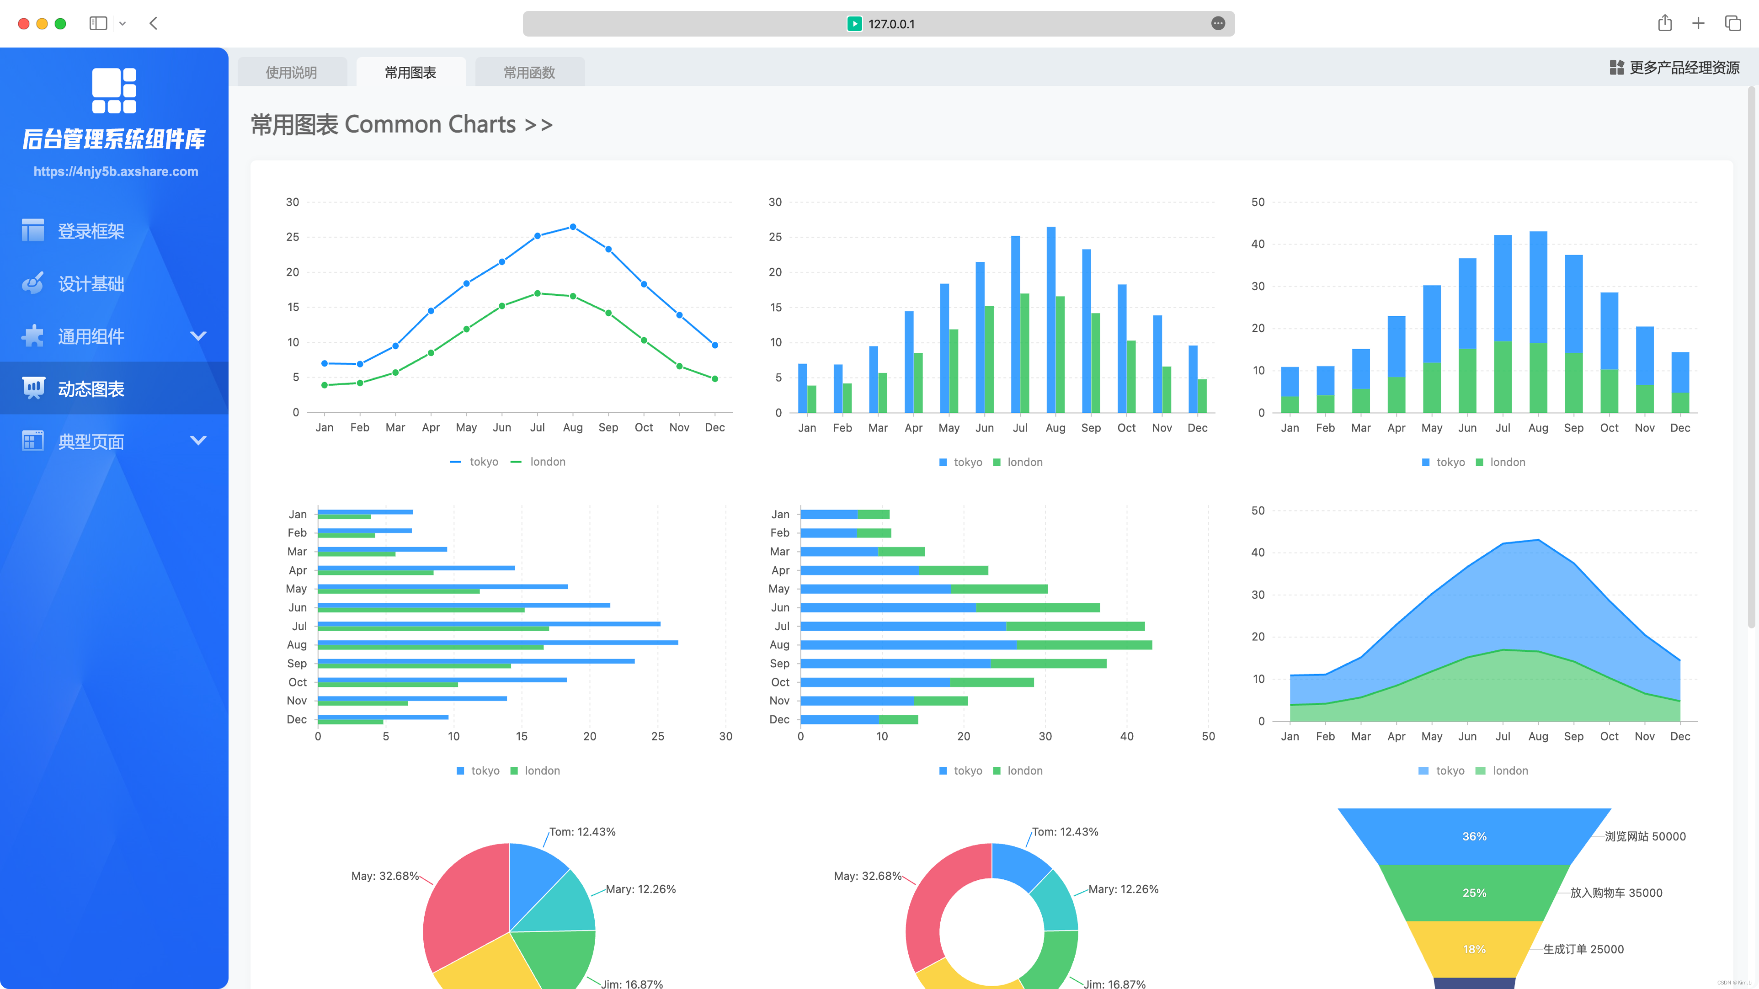This screenshot has width=1759, height=989.
Task: Expand the 通用组件 chevron
Action: [x=199, y=336]
